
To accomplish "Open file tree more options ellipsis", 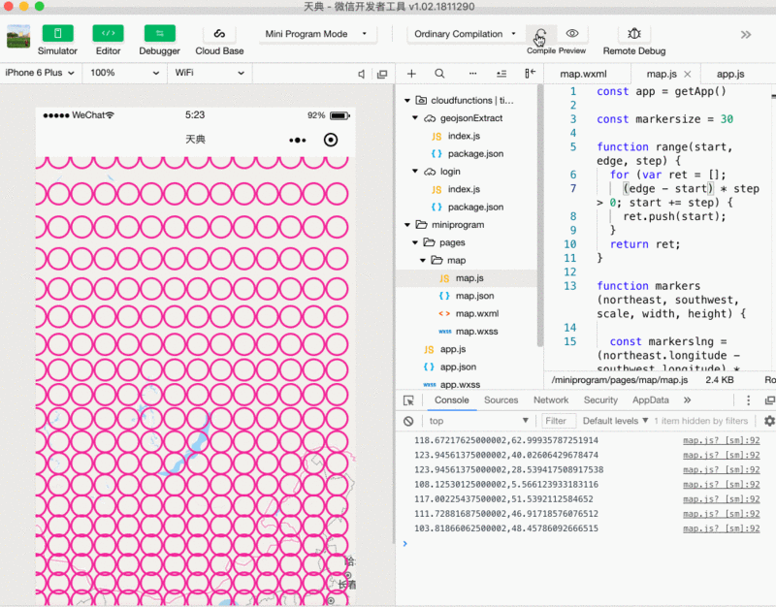I will click(472, 74).
